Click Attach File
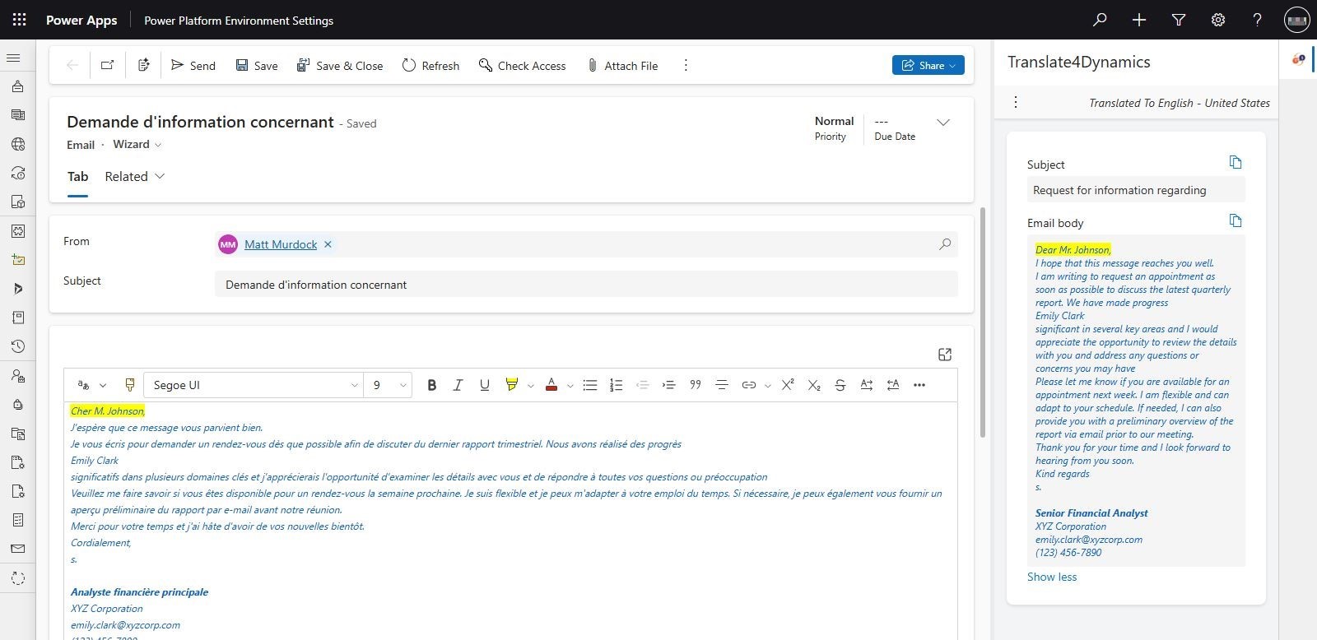 (622, 65)
